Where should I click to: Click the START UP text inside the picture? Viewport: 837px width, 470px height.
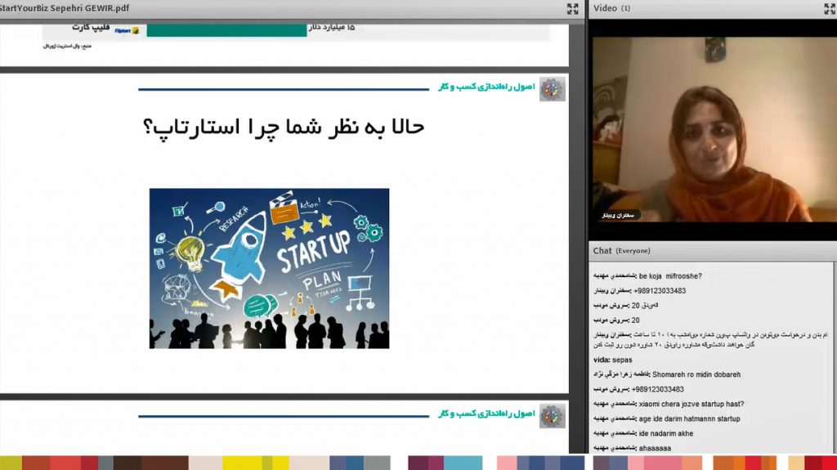[x=313, y=250]
